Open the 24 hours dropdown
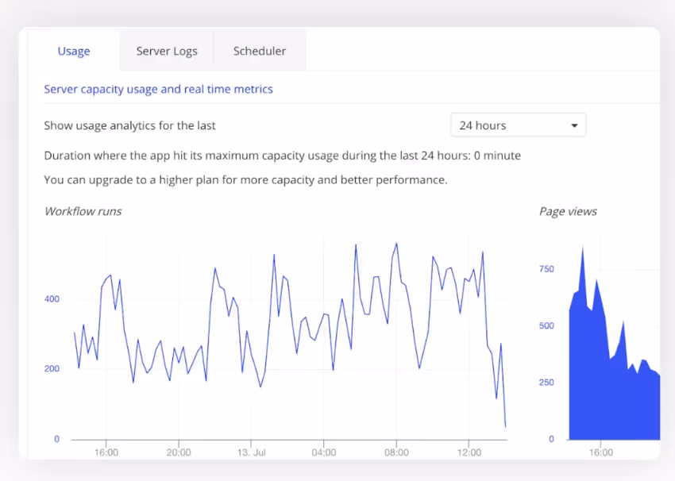 click(518, 125)
